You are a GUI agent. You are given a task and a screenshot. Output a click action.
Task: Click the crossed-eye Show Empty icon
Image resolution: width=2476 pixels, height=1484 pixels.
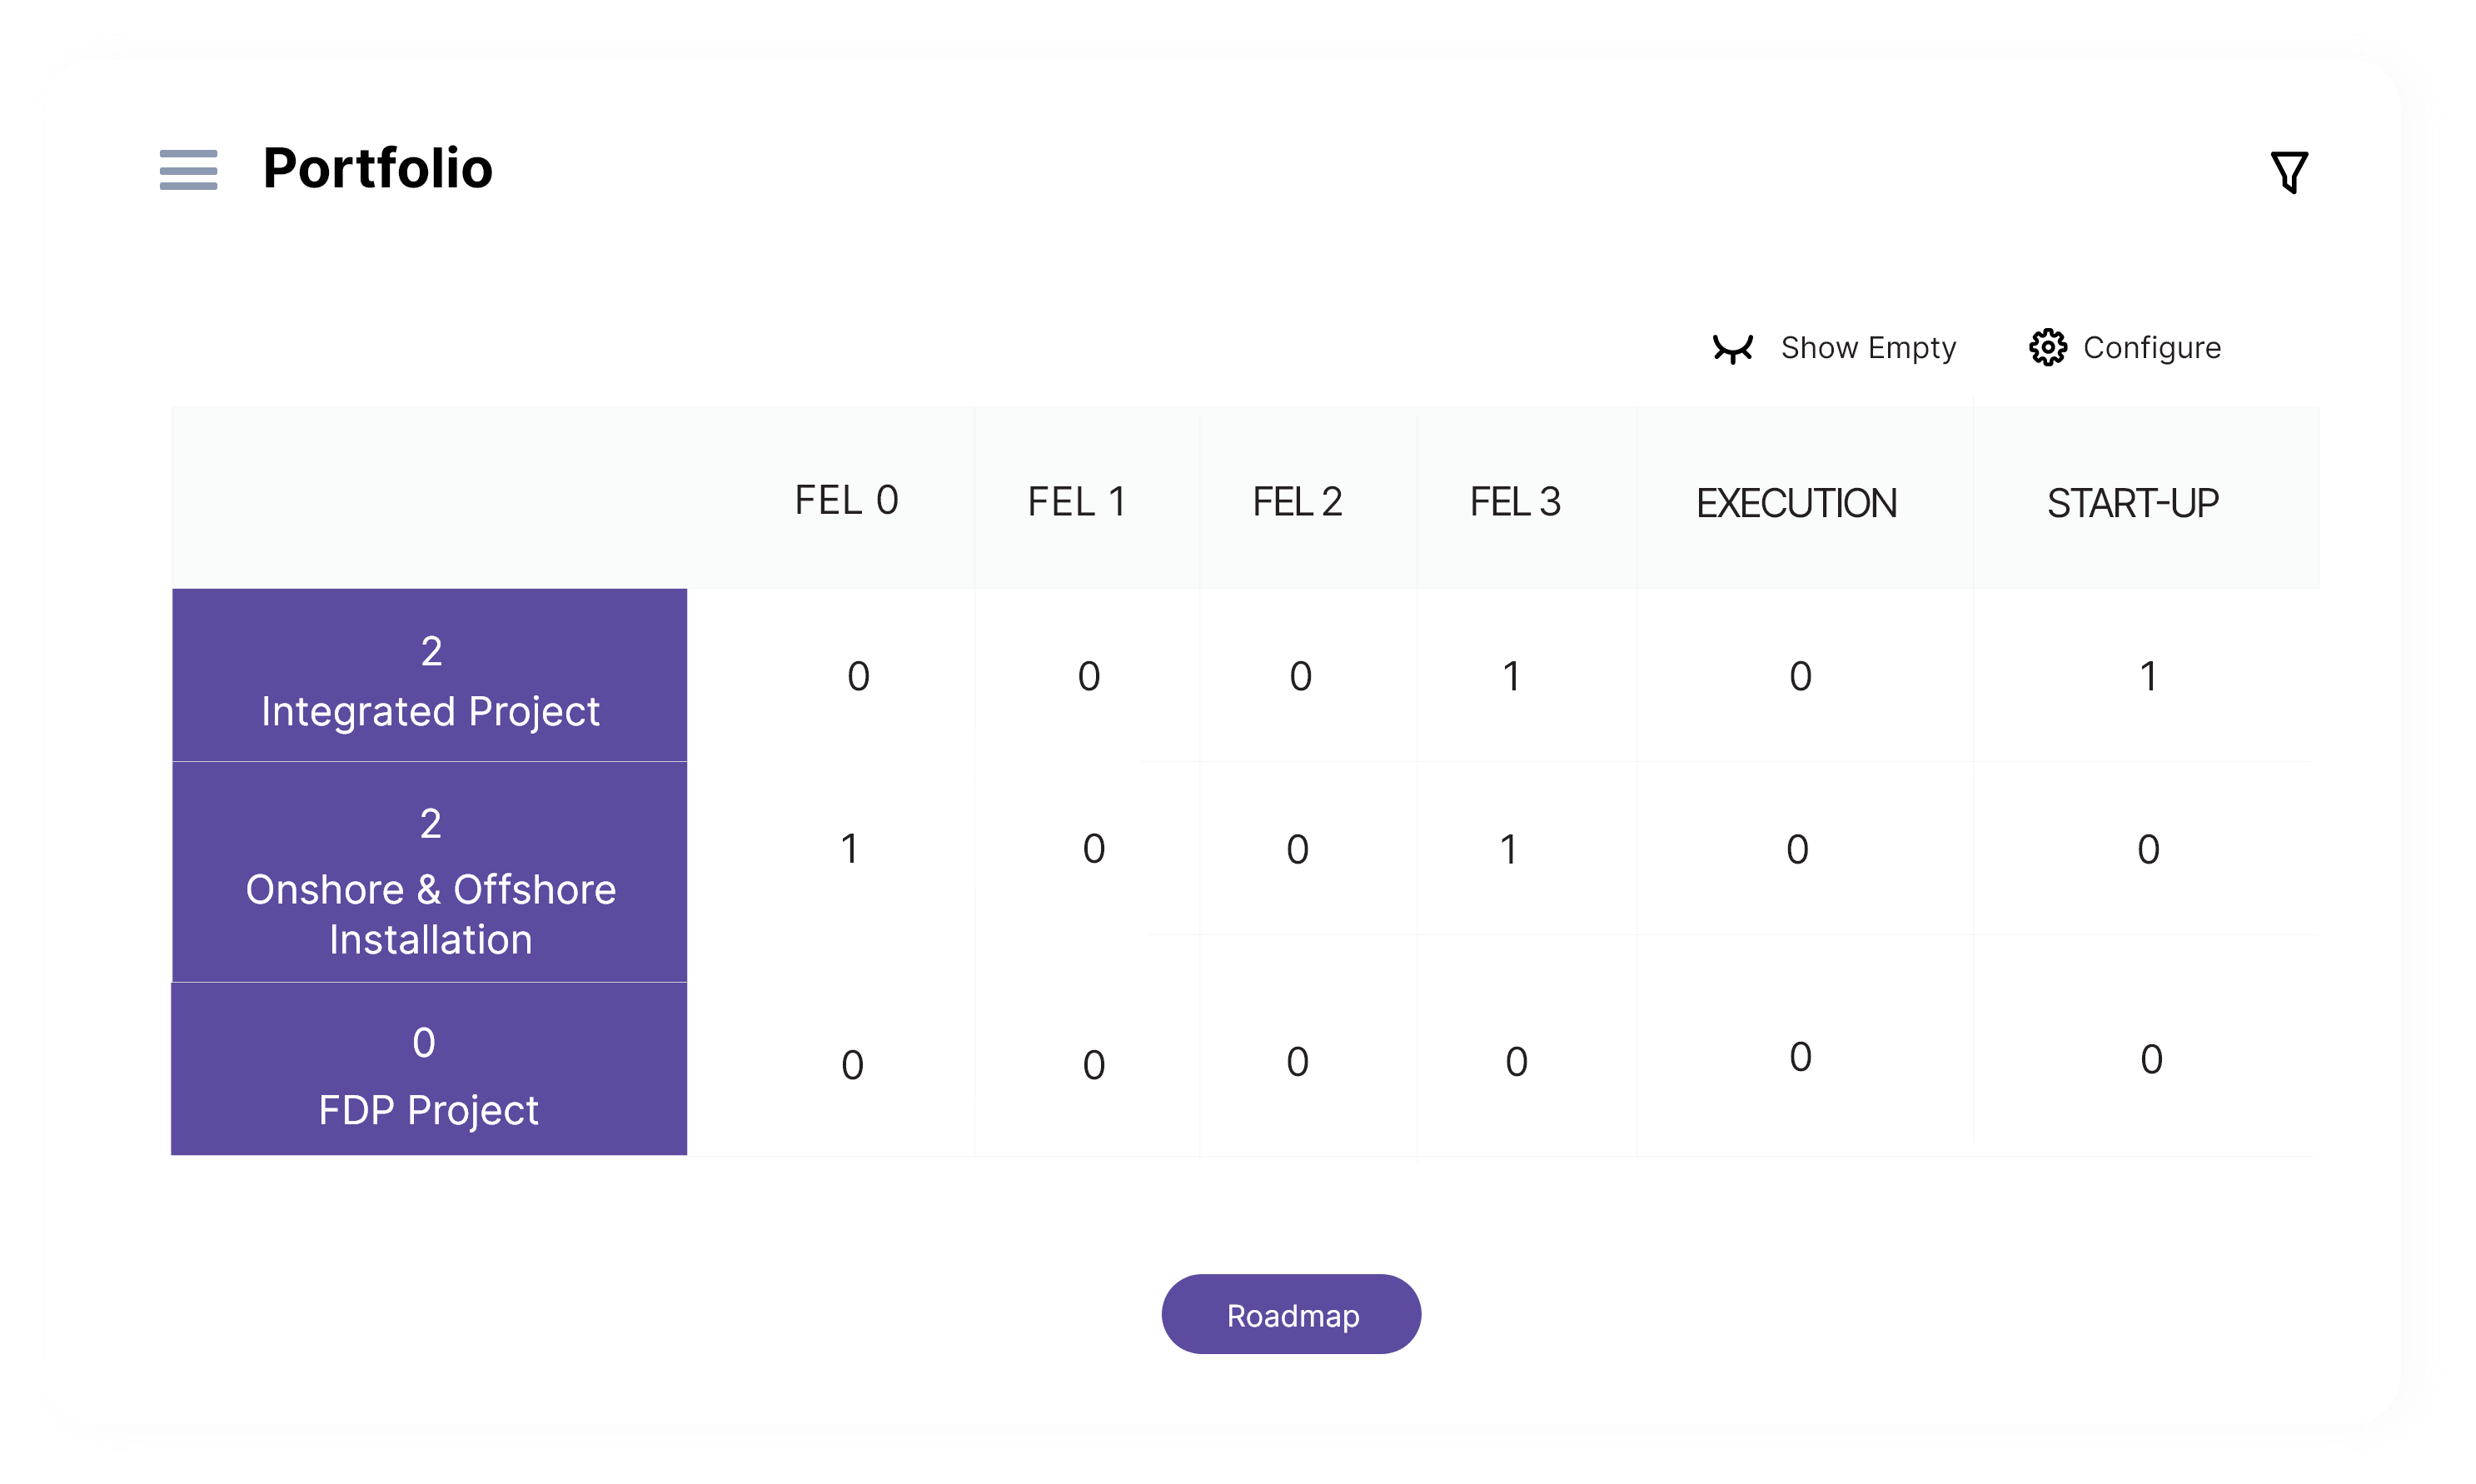click(1732, 348)
